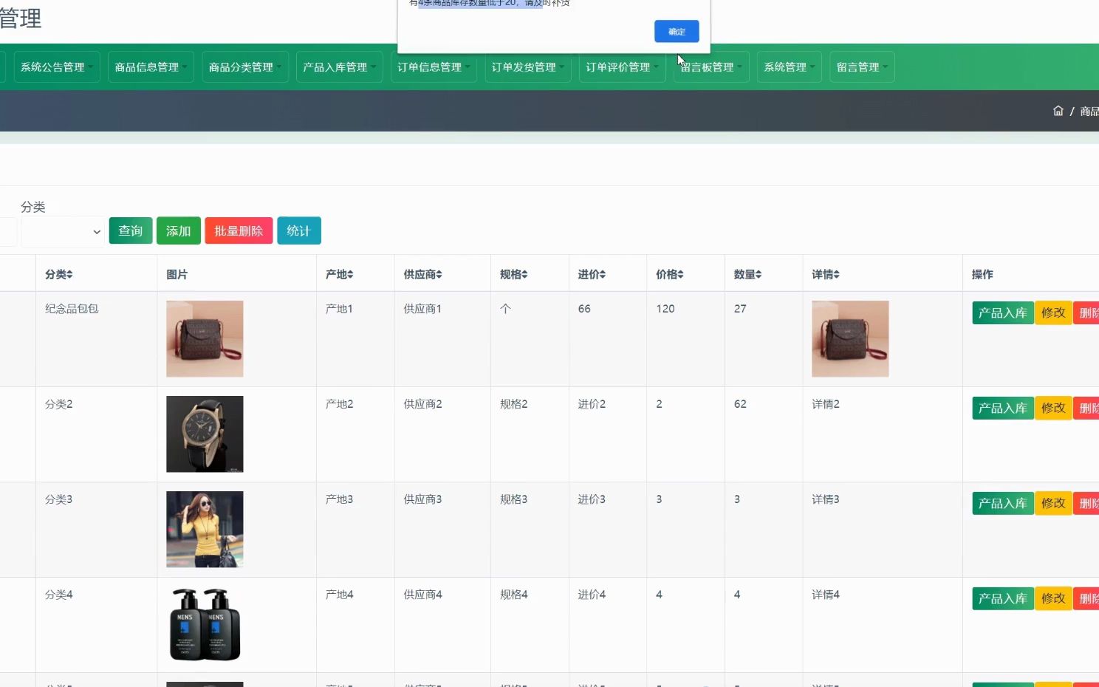Expand the 留言板管理 dropdown menu
Screen dimensions: 1099x687
tap(711, 66)
